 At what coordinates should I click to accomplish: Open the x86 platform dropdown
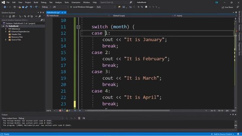pyautogui.click(x=60, y=7)
